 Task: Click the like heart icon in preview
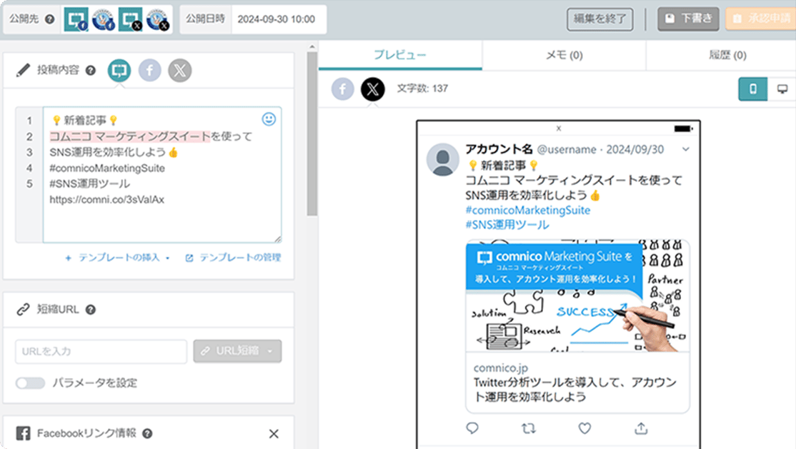pos(584,428)
